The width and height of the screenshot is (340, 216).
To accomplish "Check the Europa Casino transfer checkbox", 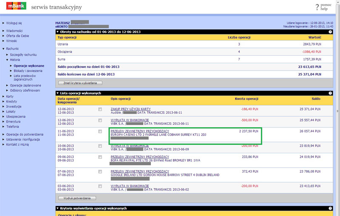I will [x=100, y=132].
